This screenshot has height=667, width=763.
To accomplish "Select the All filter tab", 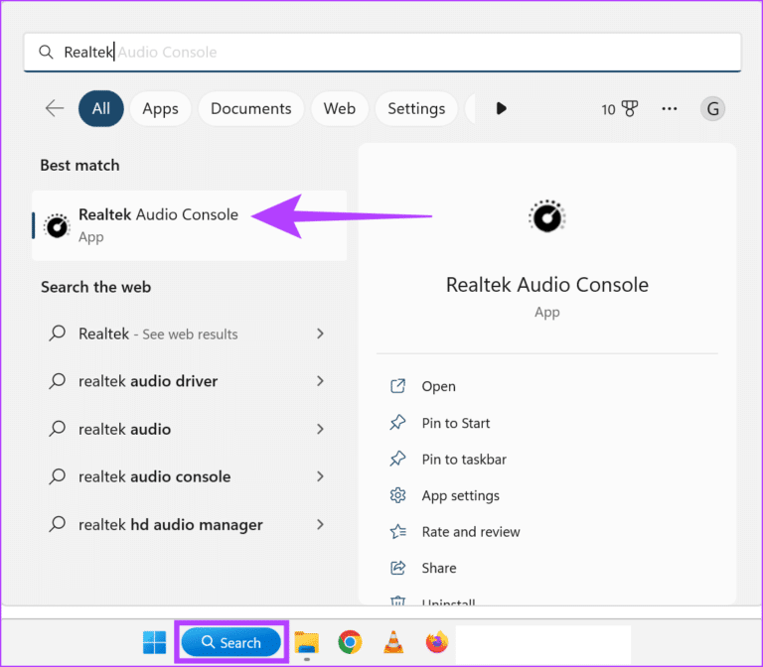I will [x=101, y=108].
